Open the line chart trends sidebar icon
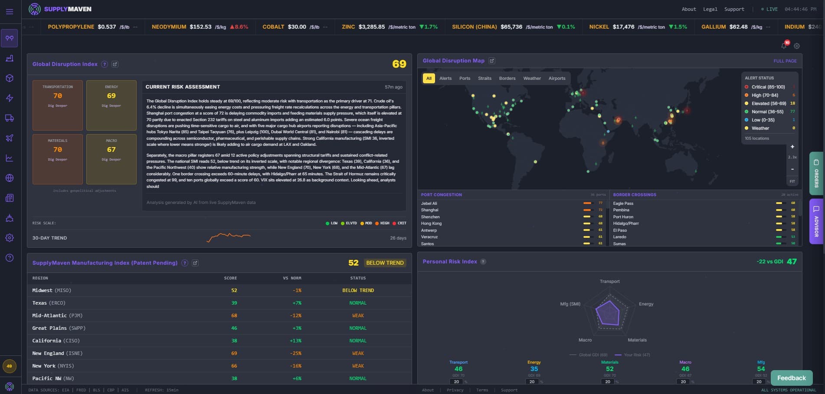Screen dimensions: 825x394 point(10,158)
